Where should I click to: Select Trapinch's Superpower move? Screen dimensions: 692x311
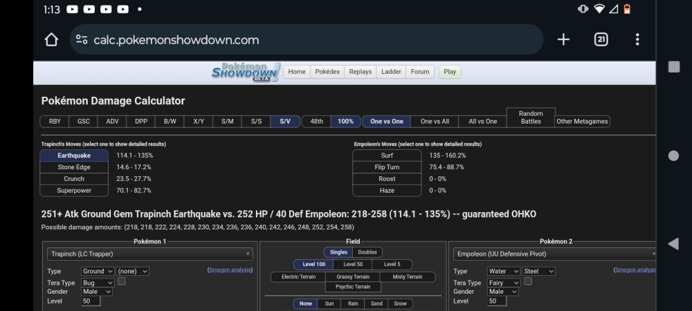tap(74, 191)
